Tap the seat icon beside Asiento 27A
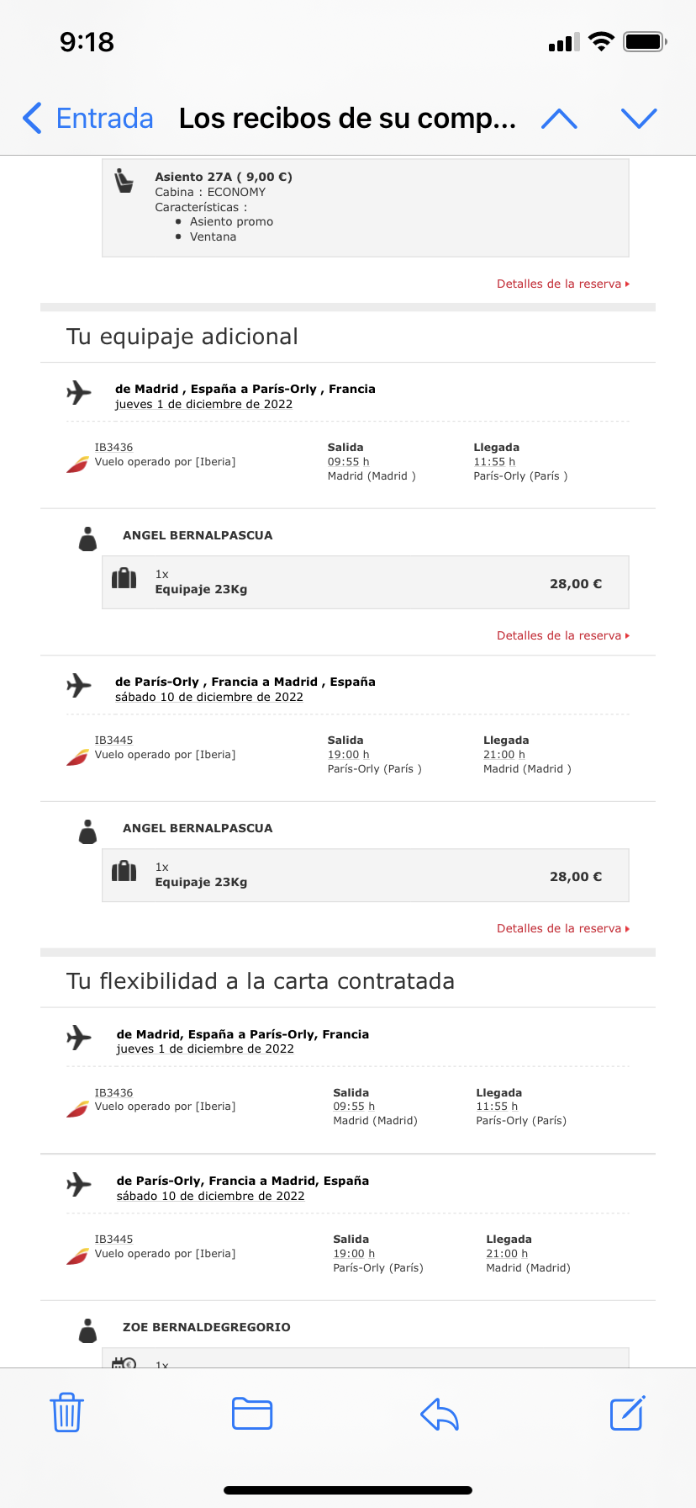 click(124, 180)
